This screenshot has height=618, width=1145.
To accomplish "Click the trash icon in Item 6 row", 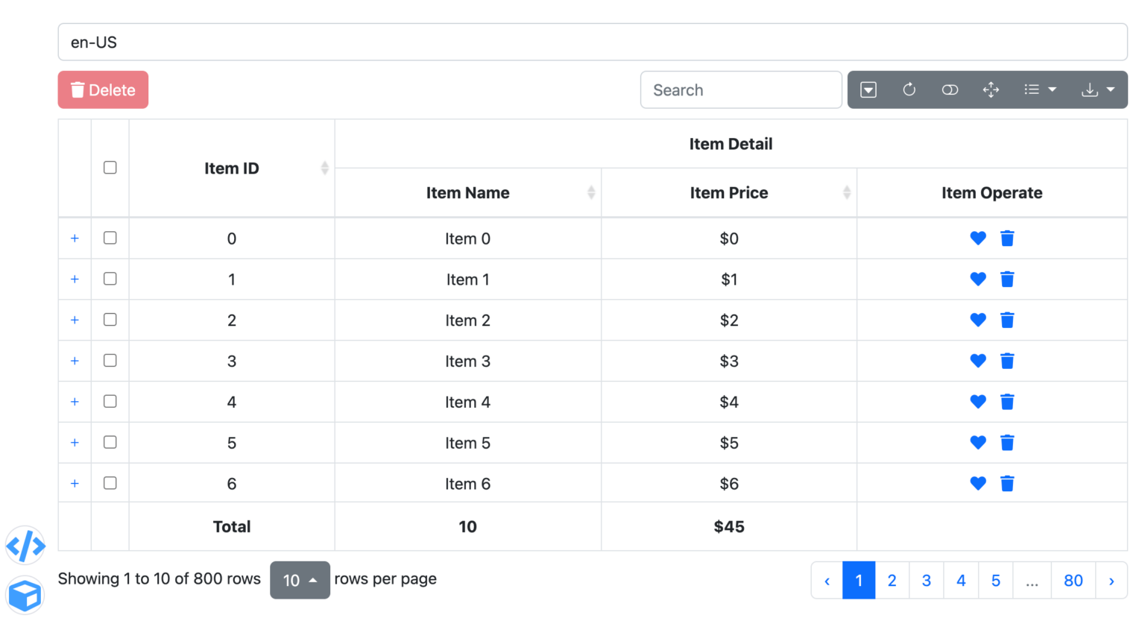I will tap(1007, 484).
